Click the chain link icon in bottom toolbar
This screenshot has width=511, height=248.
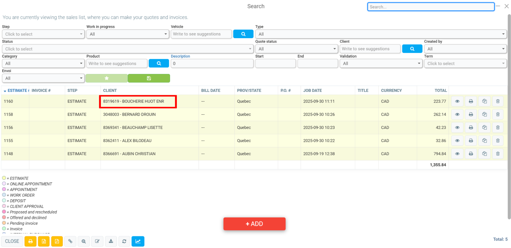(x=70, y=241)
